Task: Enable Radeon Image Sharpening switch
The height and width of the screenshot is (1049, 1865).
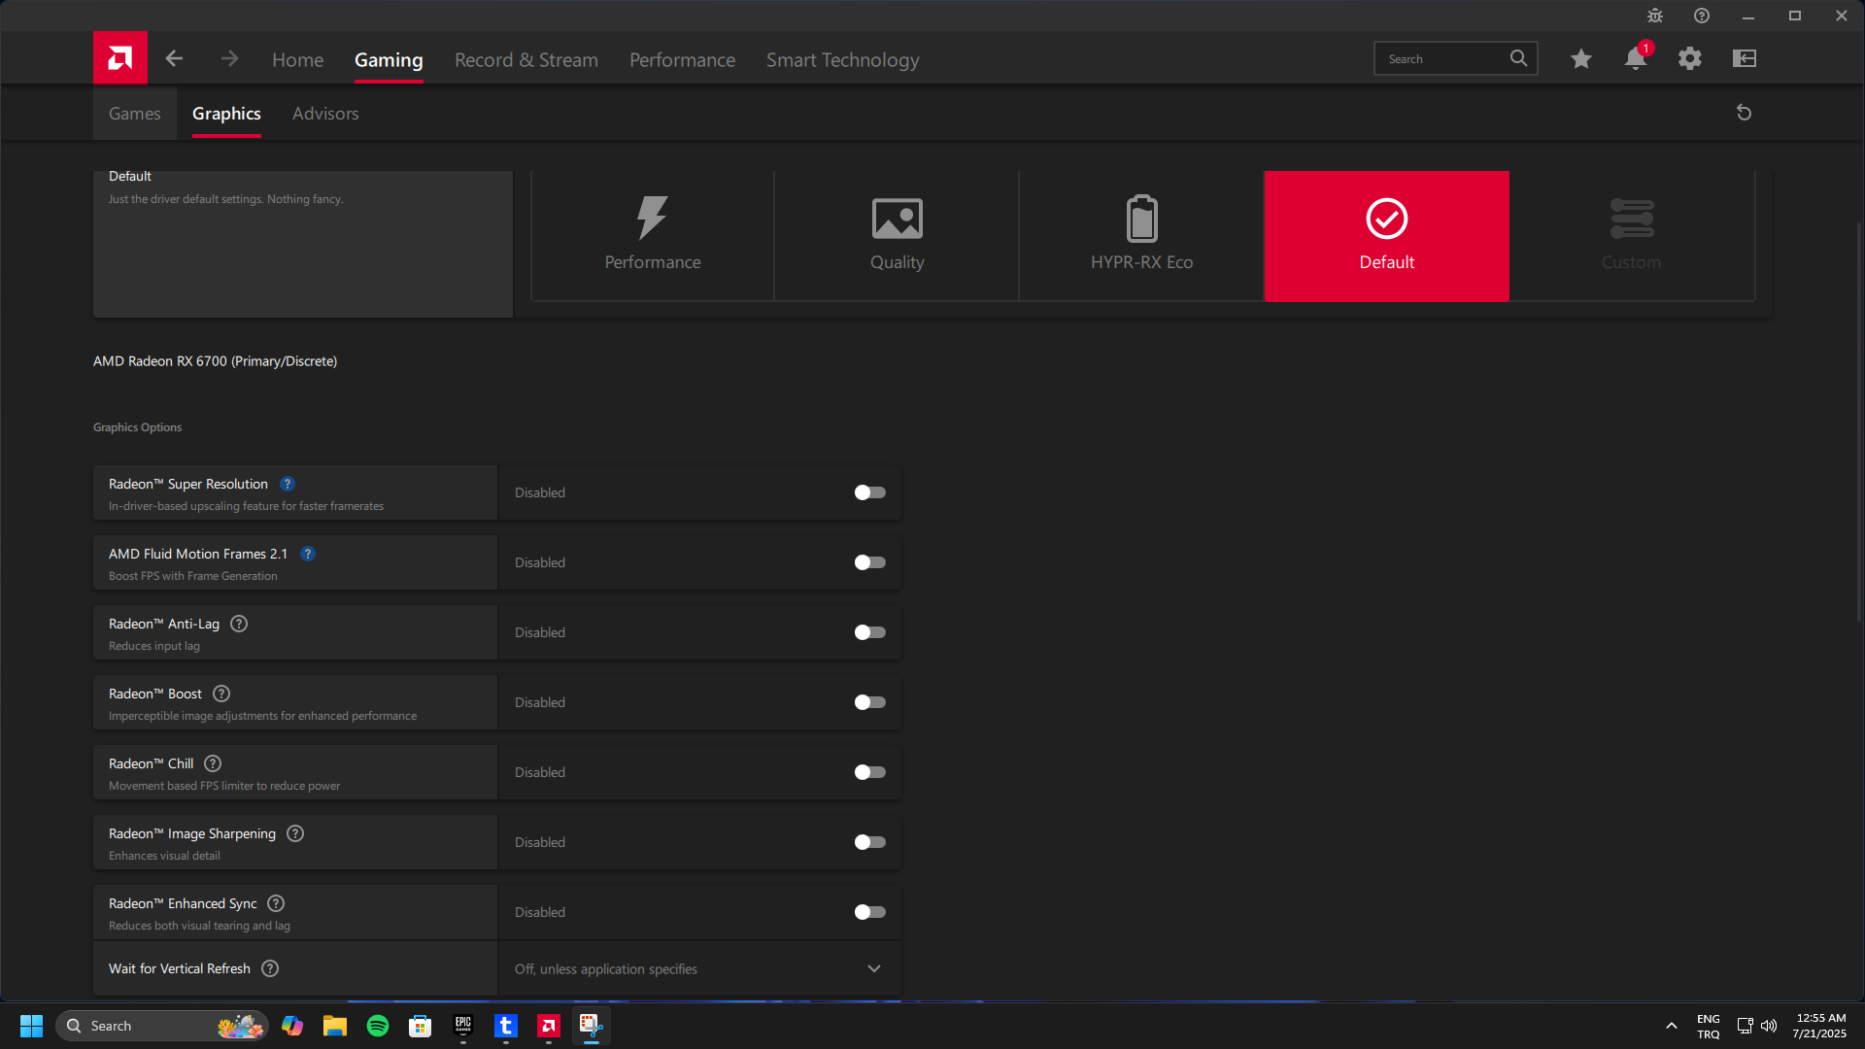Action: click(869, 842)
